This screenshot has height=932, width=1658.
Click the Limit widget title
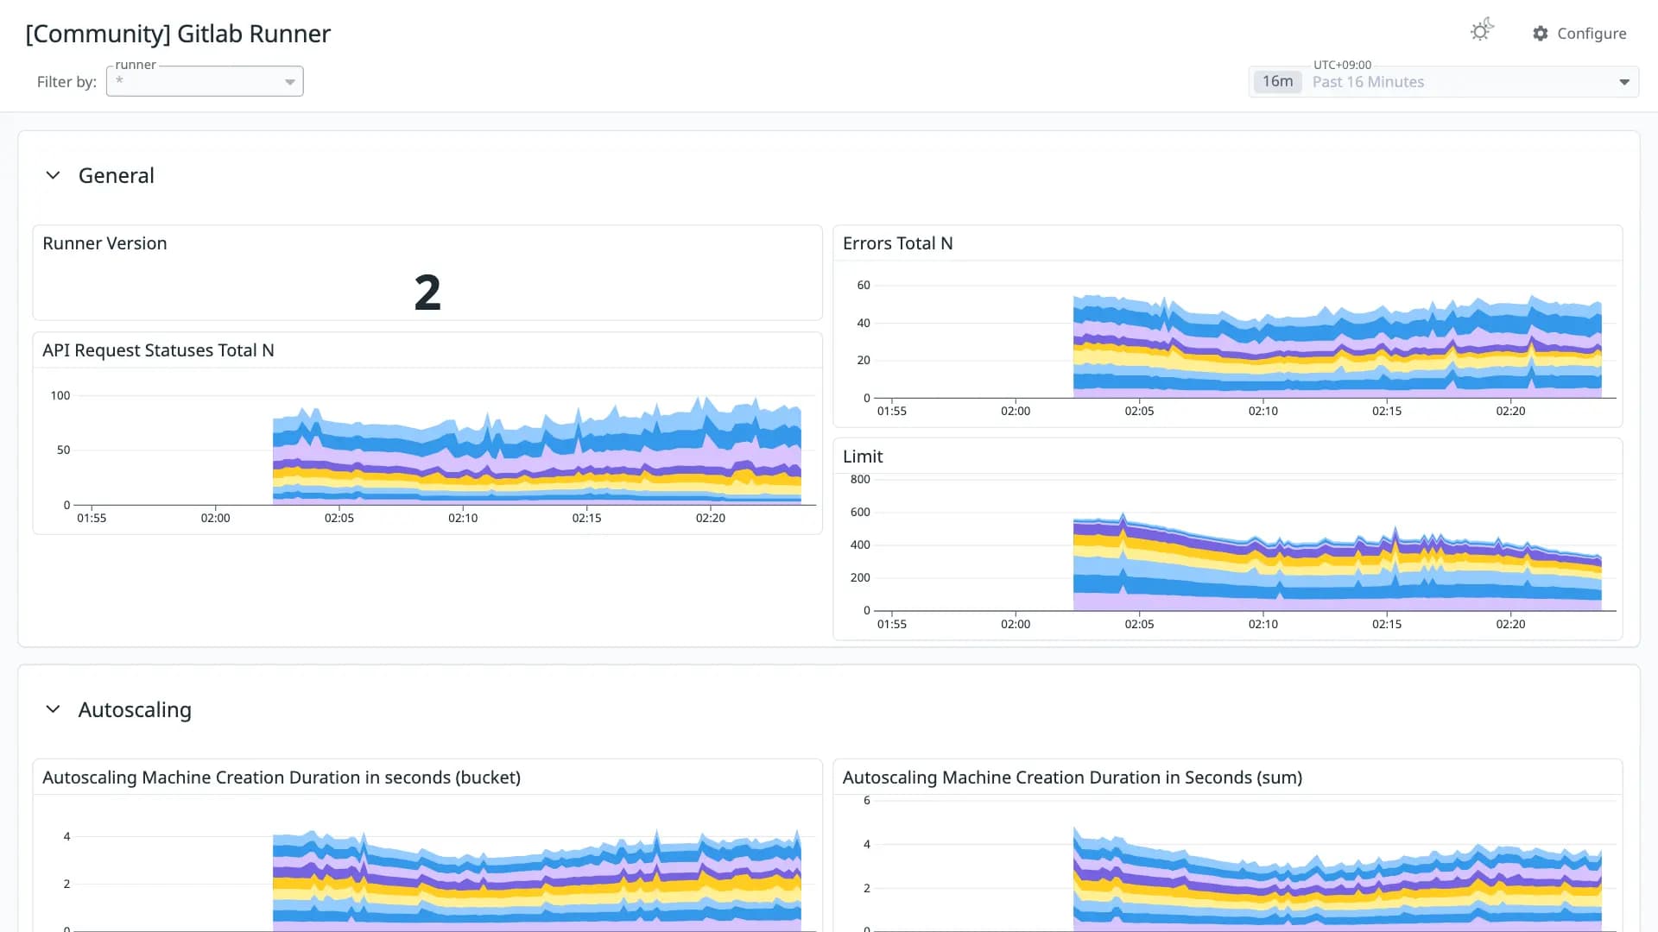pyautogui.click(x=863, y=457)
